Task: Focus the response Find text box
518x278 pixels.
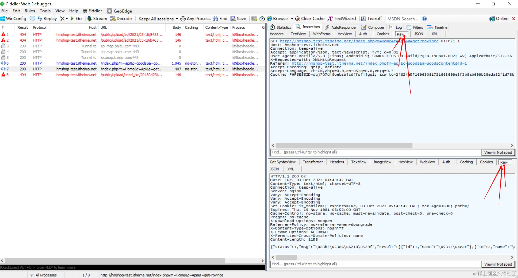Action: point(375,264)
